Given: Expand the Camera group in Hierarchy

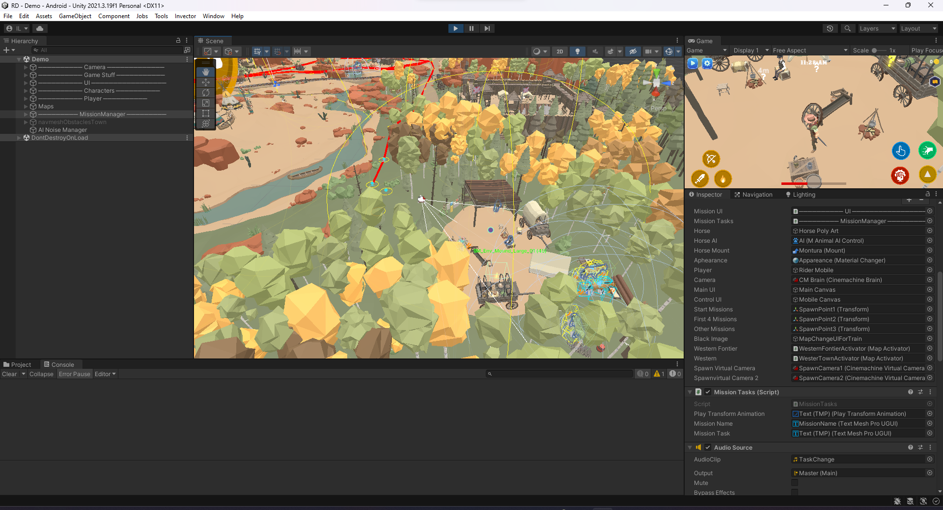Looking at the screenshot, I should click(x=26, y=67).
